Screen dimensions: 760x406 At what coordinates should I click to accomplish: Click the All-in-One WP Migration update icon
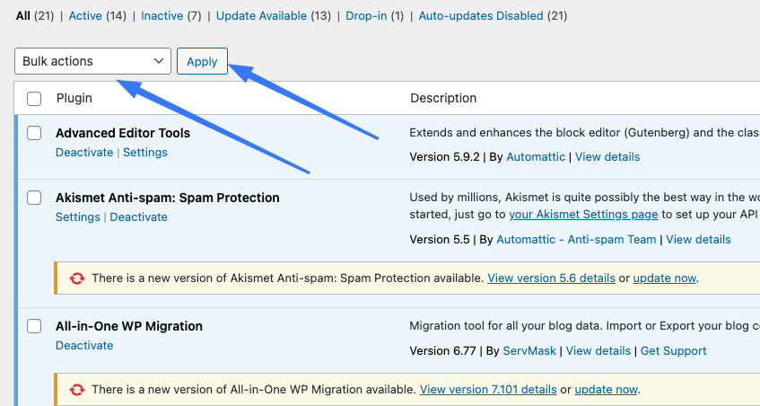pos(77,390)
